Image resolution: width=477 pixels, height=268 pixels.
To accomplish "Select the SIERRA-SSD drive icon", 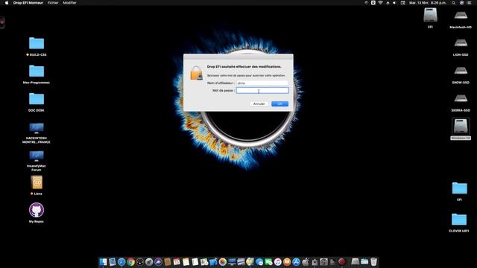I will point(461,99).
